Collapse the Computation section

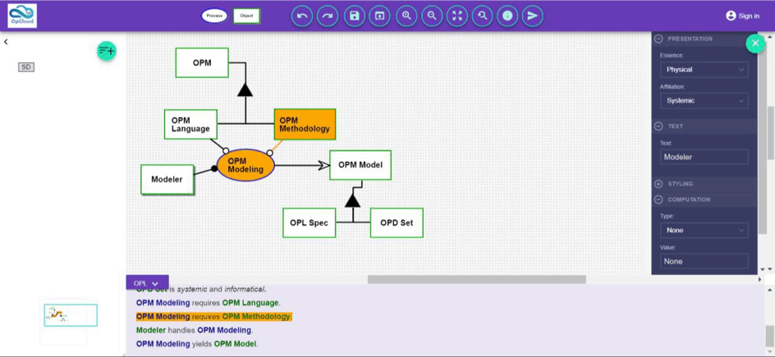click(x=658, y=199)
